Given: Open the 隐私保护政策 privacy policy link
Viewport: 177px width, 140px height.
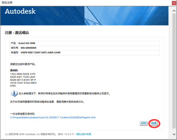Looking at the screenshot, I should tap(84, 134).
